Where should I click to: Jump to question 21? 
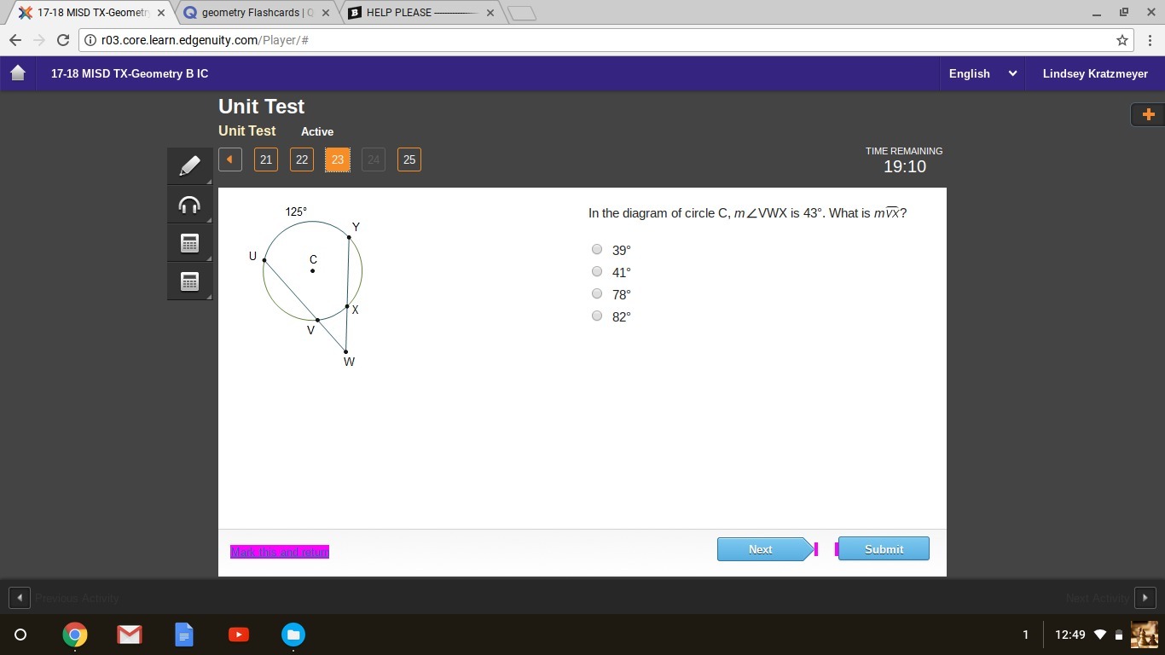coord(266,159)
